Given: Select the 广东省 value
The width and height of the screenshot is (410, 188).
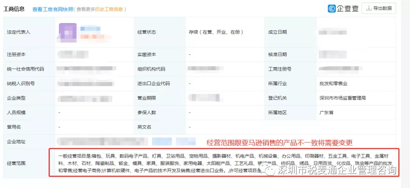Looking at the screenshot, I should tap(326, 113).
